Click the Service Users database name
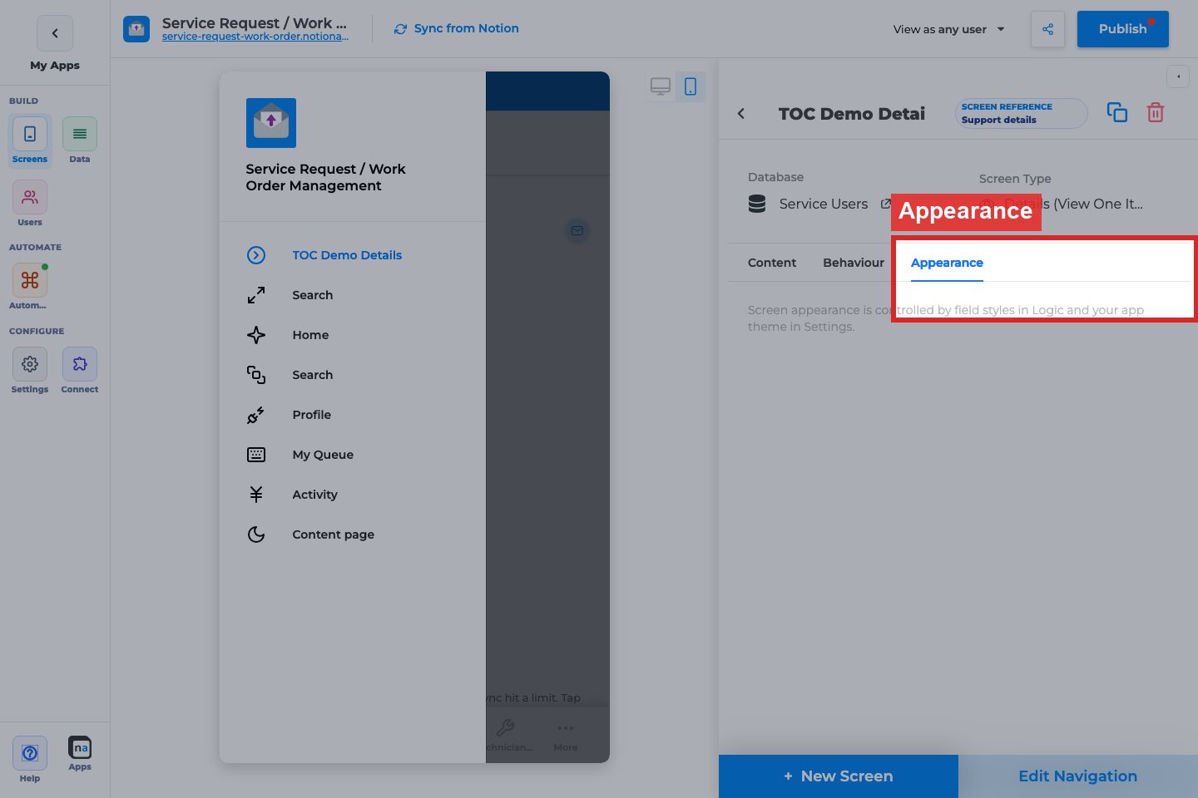This screenshot has height=798, width=1198. (x=824, y=204)
